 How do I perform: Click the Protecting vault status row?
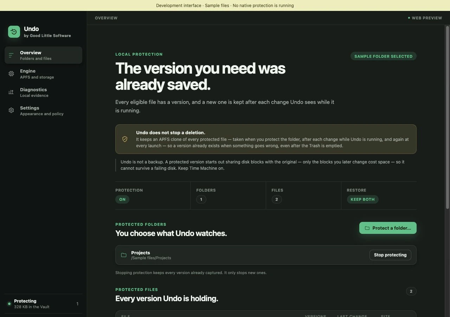[43, 304]
